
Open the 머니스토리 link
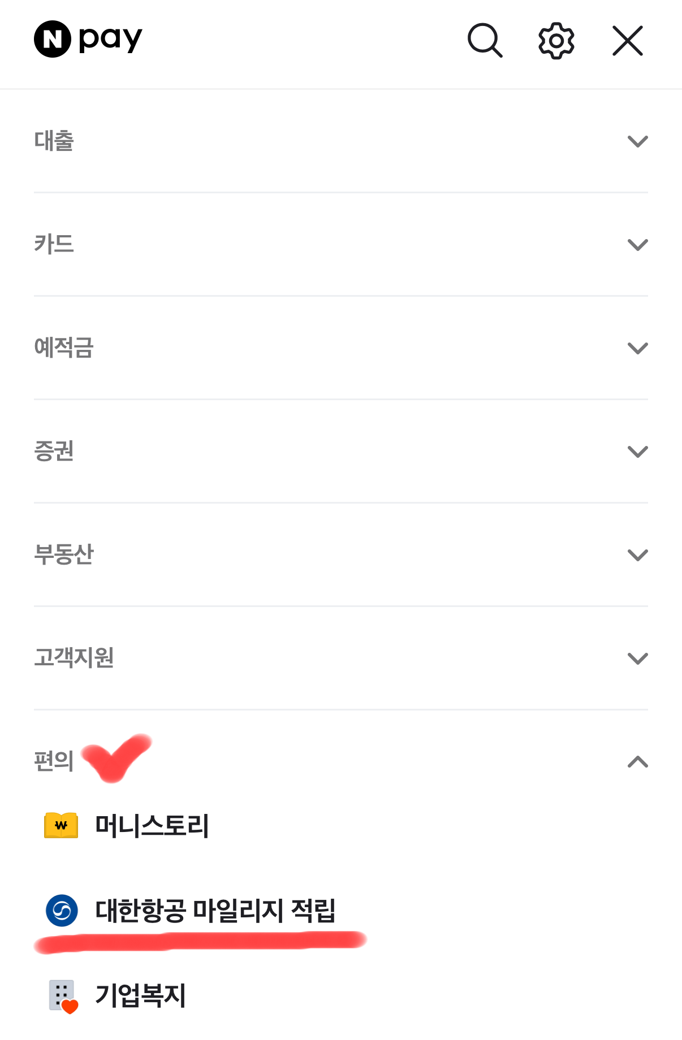coord(152,826)
